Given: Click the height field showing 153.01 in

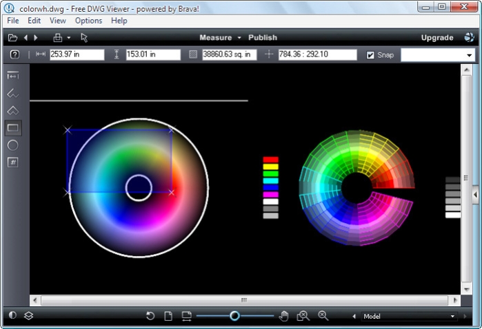Looking at the screenshot, I should tap(153, 54).
